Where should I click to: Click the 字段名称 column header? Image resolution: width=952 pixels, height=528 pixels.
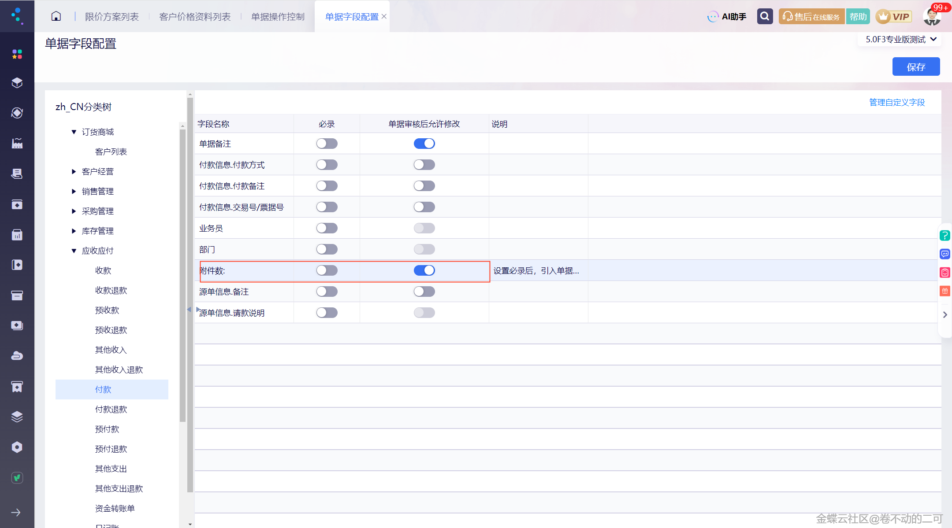click(x=213, y=124)
